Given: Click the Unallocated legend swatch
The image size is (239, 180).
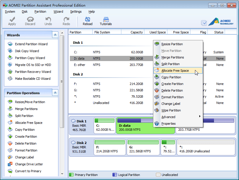Looking at the screenshot, I should tap(158, 175).
